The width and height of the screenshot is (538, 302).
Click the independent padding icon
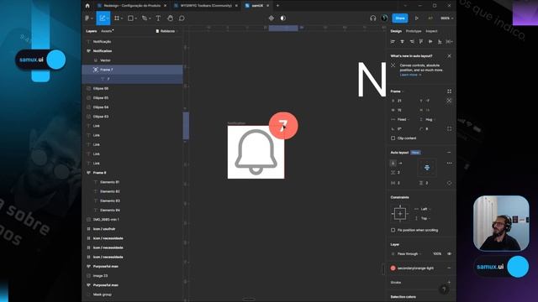click(449, 183)
